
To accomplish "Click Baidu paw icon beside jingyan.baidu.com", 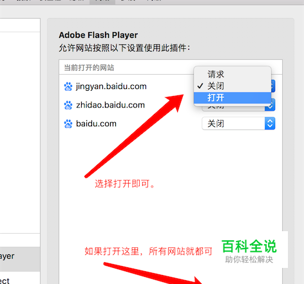I will (68, 86).
